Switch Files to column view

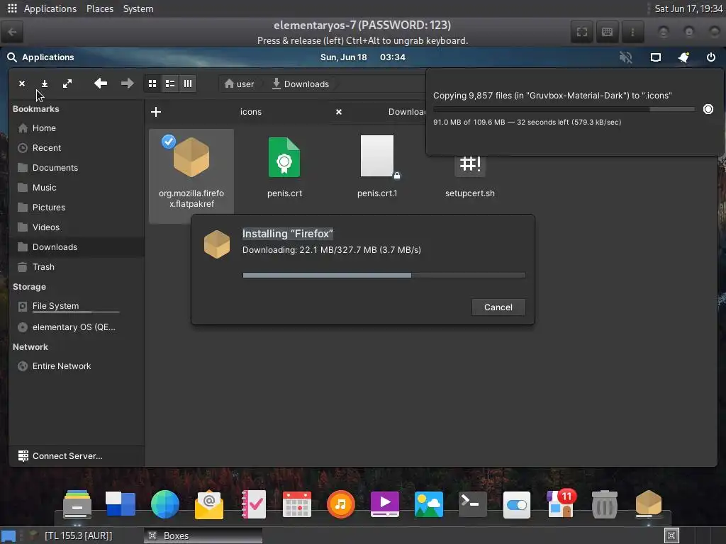(x=187, y=84)
